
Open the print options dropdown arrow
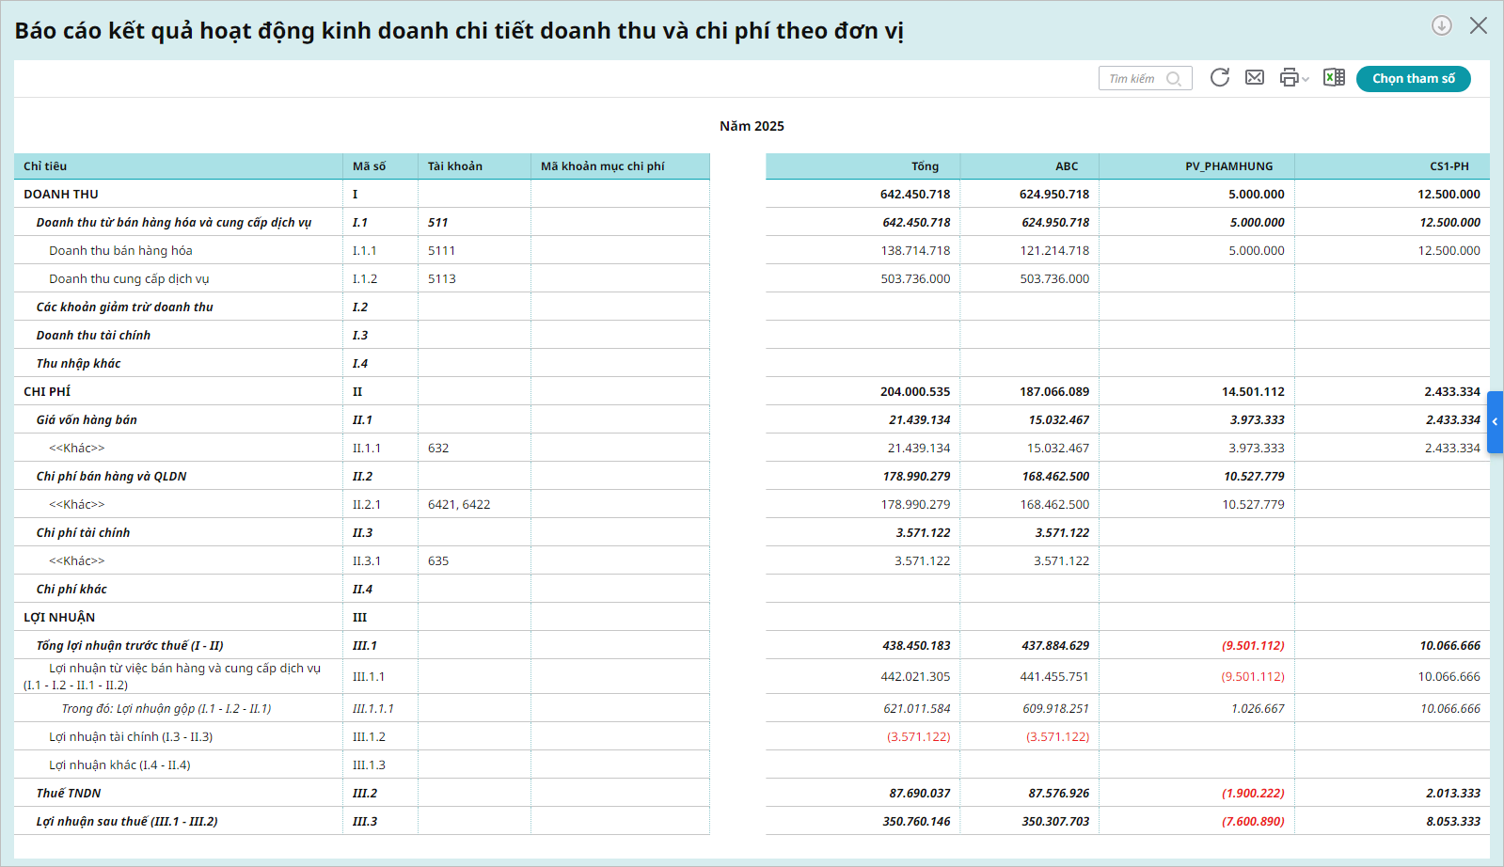tap(1306, 80)
